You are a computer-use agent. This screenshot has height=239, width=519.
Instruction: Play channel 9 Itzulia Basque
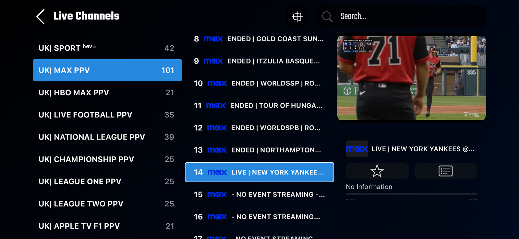click(259, 61)
